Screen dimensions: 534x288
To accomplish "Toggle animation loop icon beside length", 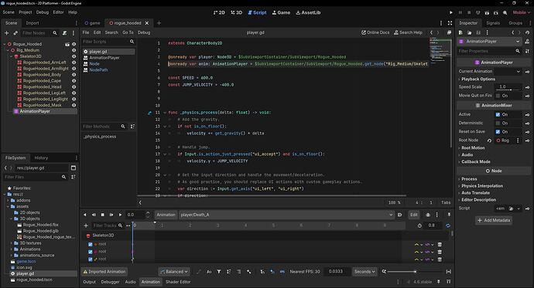I will click(448, 225).
